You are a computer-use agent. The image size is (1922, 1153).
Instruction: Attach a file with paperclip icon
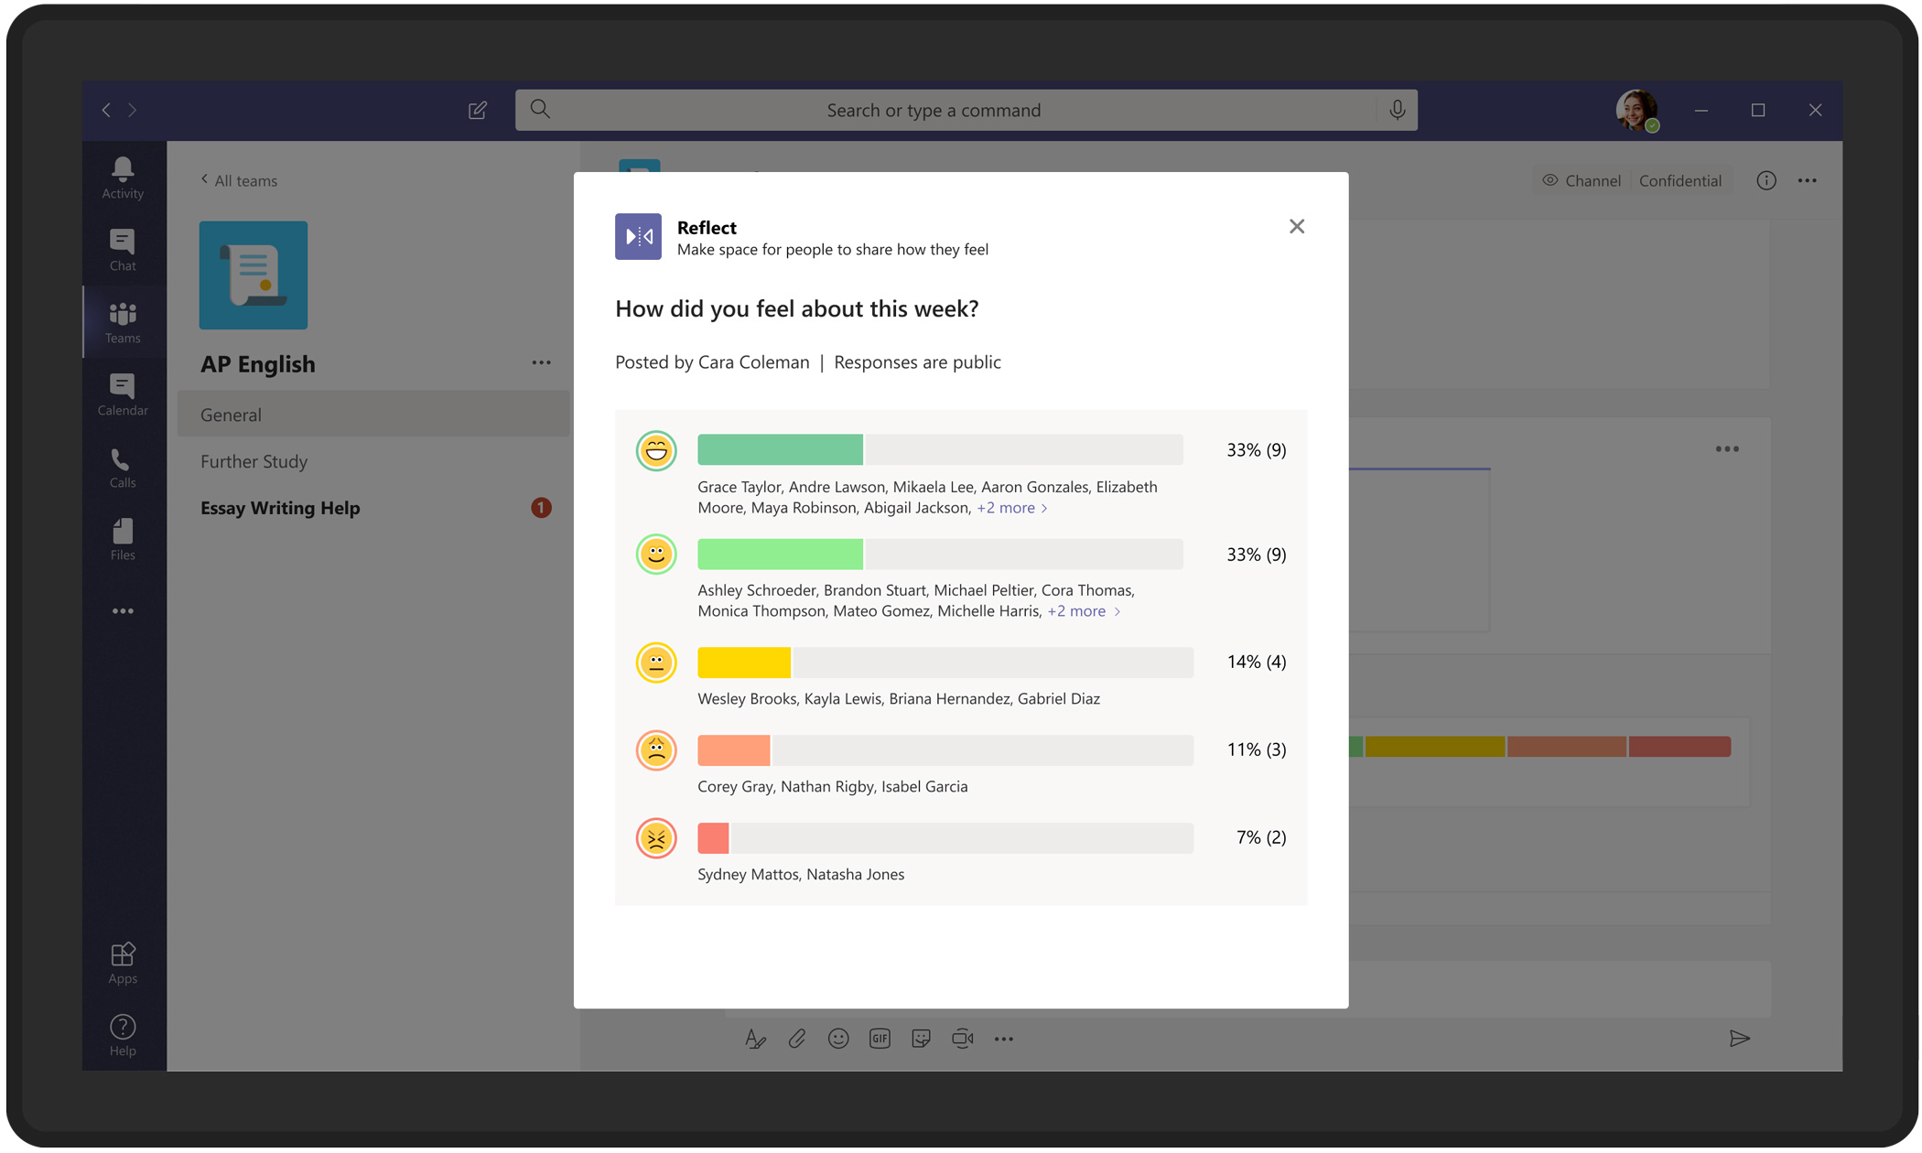[796, 1039]
